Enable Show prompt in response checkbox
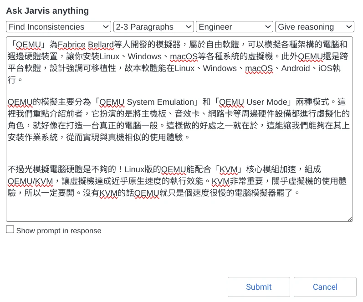 pos(10,229)
